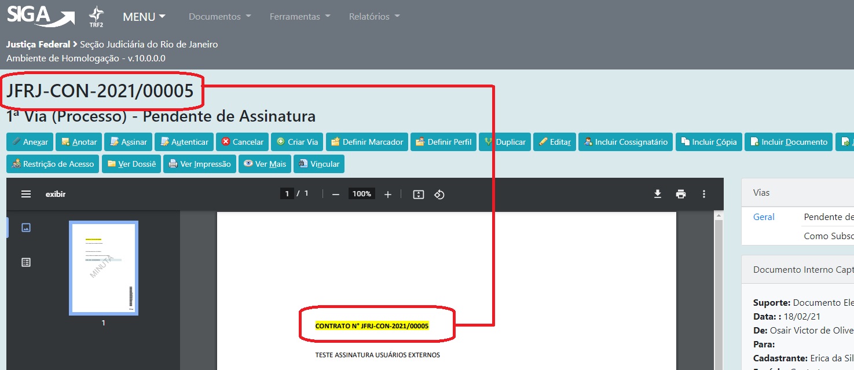854x370 pixels.
Task: Click the Vincular button
Action: pos(319,164)
